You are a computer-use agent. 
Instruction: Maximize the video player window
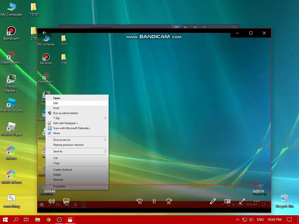pos(251,33)
